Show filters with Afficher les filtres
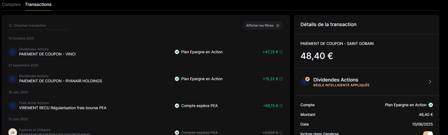Screen dimensions: 448x135 [x=260, y=26]
